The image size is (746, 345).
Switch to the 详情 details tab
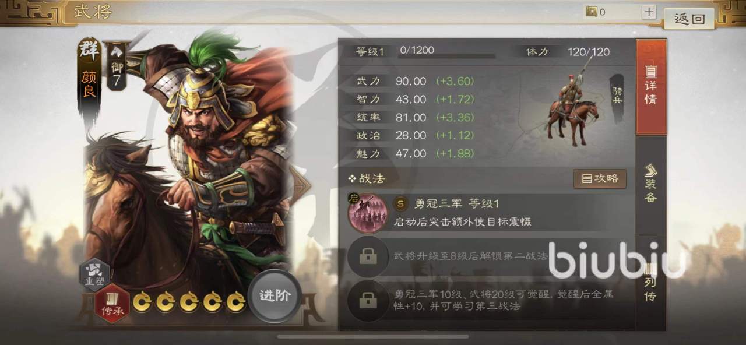[650, 86]
